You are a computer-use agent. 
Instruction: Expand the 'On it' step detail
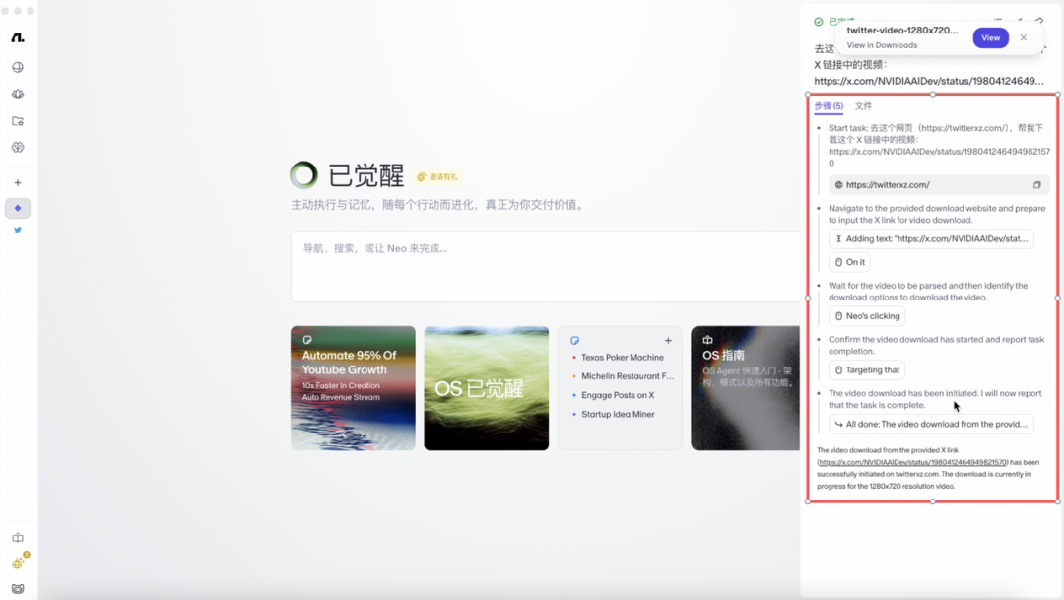[x=847, y=262]
